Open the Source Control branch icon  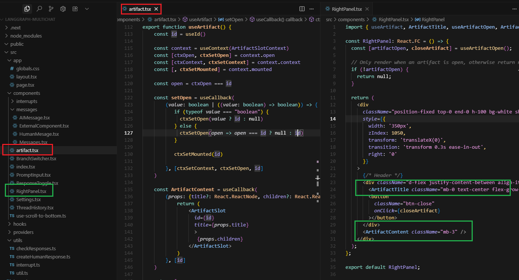pos(51,9)
